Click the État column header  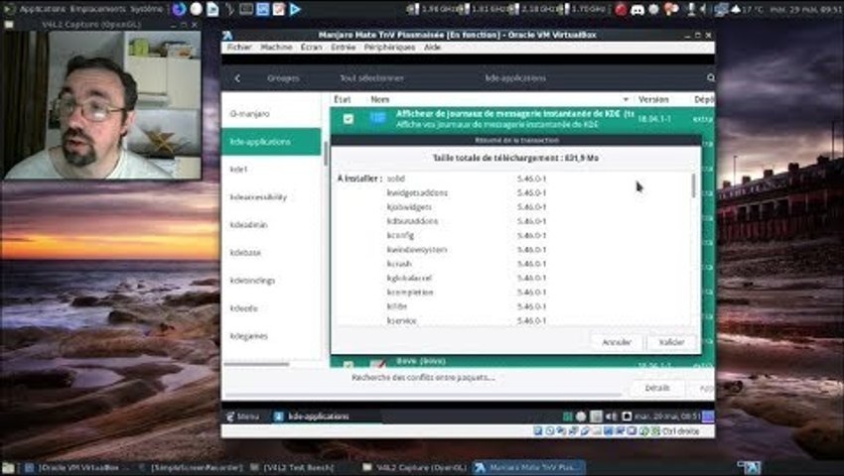tap(343, 99)
